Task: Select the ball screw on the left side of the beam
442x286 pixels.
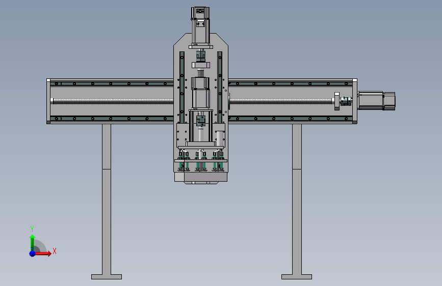Action: click(x=113, y=101)
